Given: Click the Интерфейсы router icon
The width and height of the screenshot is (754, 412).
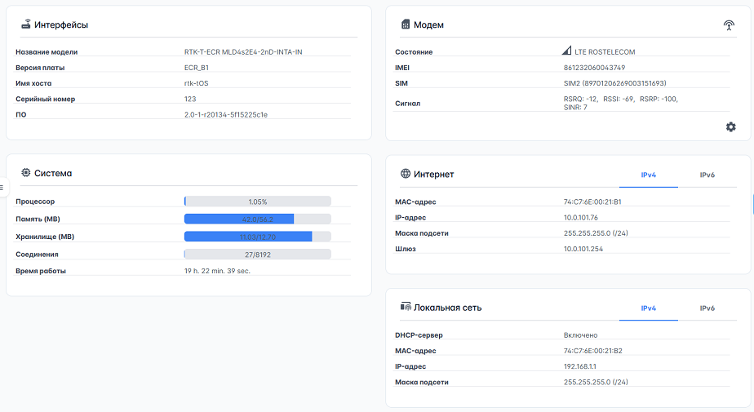Looking at the screenshot, I should pos(26,24).
